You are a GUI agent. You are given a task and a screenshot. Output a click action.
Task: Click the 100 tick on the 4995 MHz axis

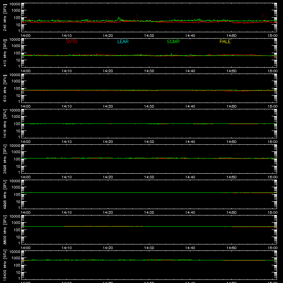(17, 194)
